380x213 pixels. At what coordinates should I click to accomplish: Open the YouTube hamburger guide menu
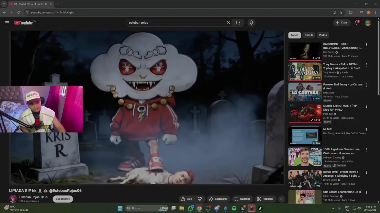(7, 23)
